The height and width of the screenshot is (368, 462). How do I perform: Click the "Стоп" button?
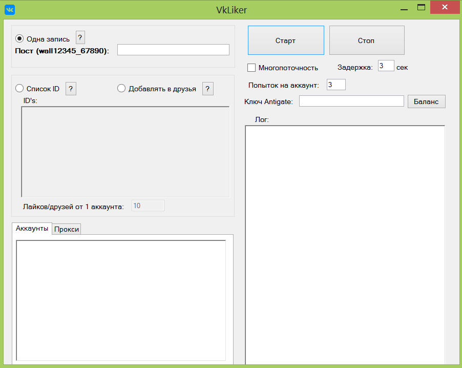tap(367, 40)
